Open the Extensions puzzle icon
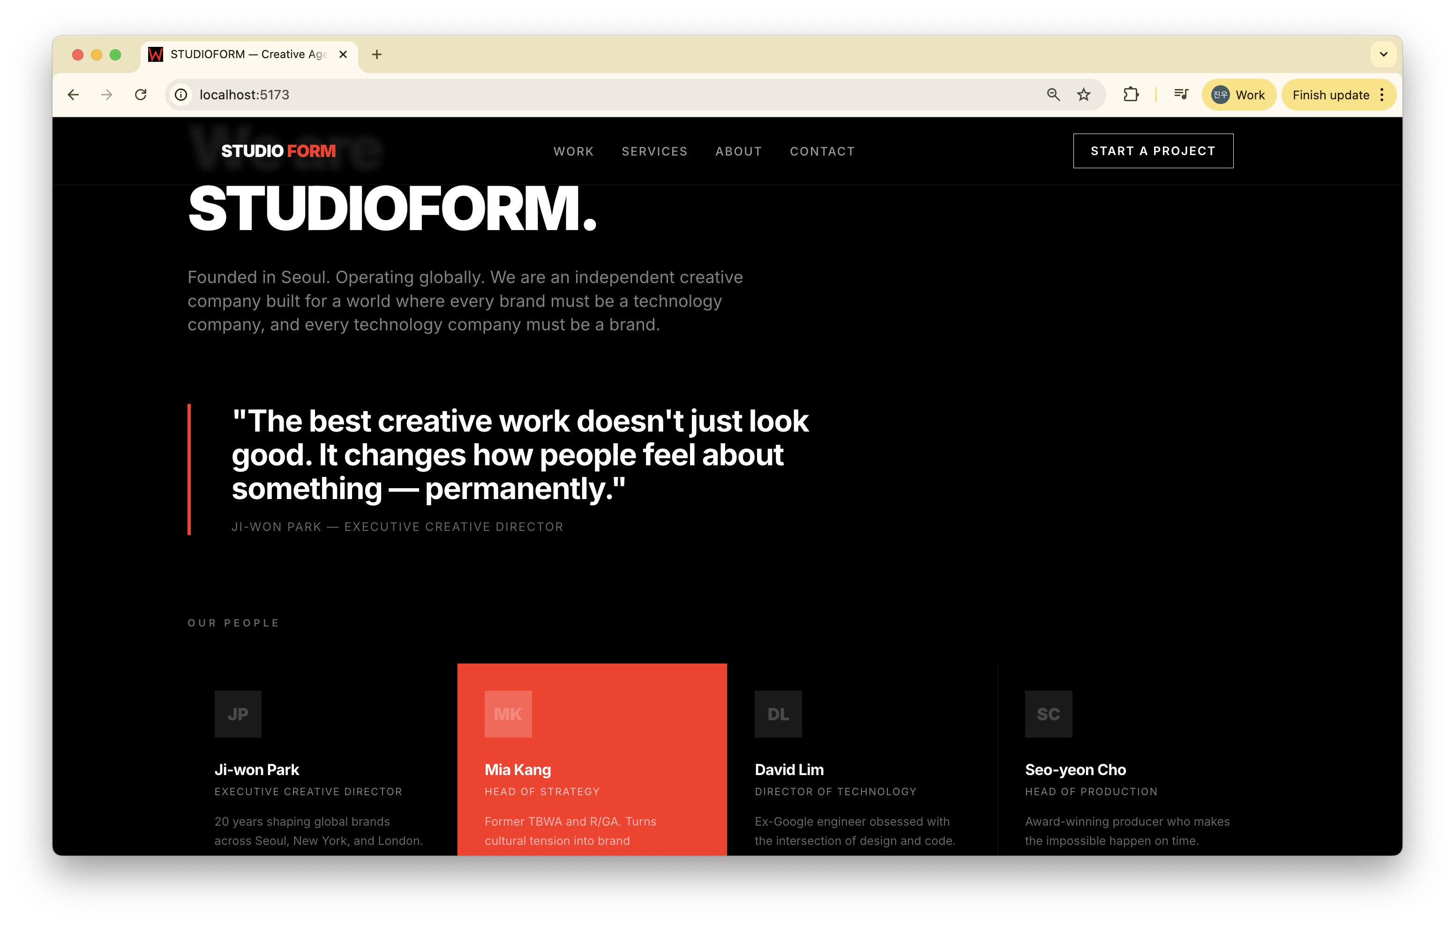1455x925 pixels. point(1131,95)
